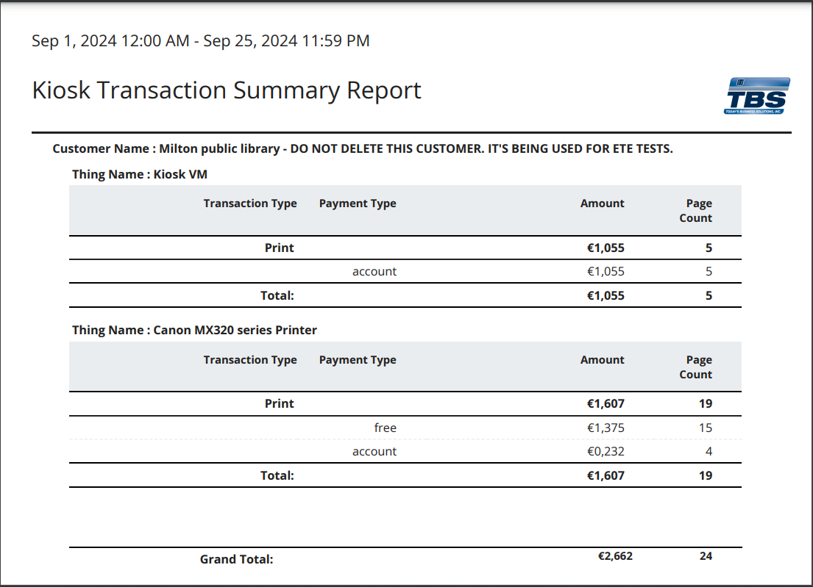Click Transaction Type header in Kiosk VM table

tap(250, 204)
